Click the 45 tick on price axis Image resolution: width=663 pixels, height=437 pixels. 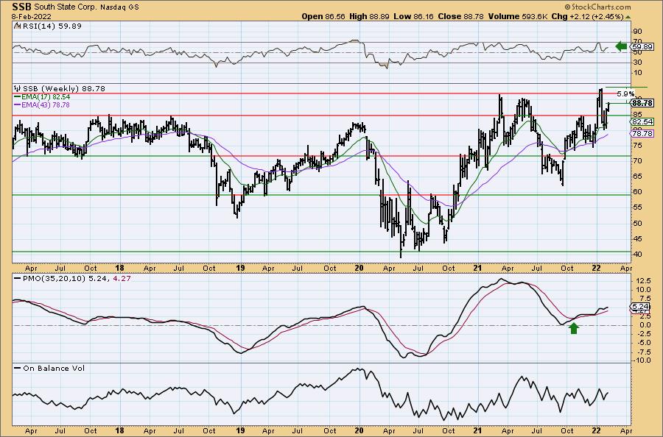coord(638,238)
